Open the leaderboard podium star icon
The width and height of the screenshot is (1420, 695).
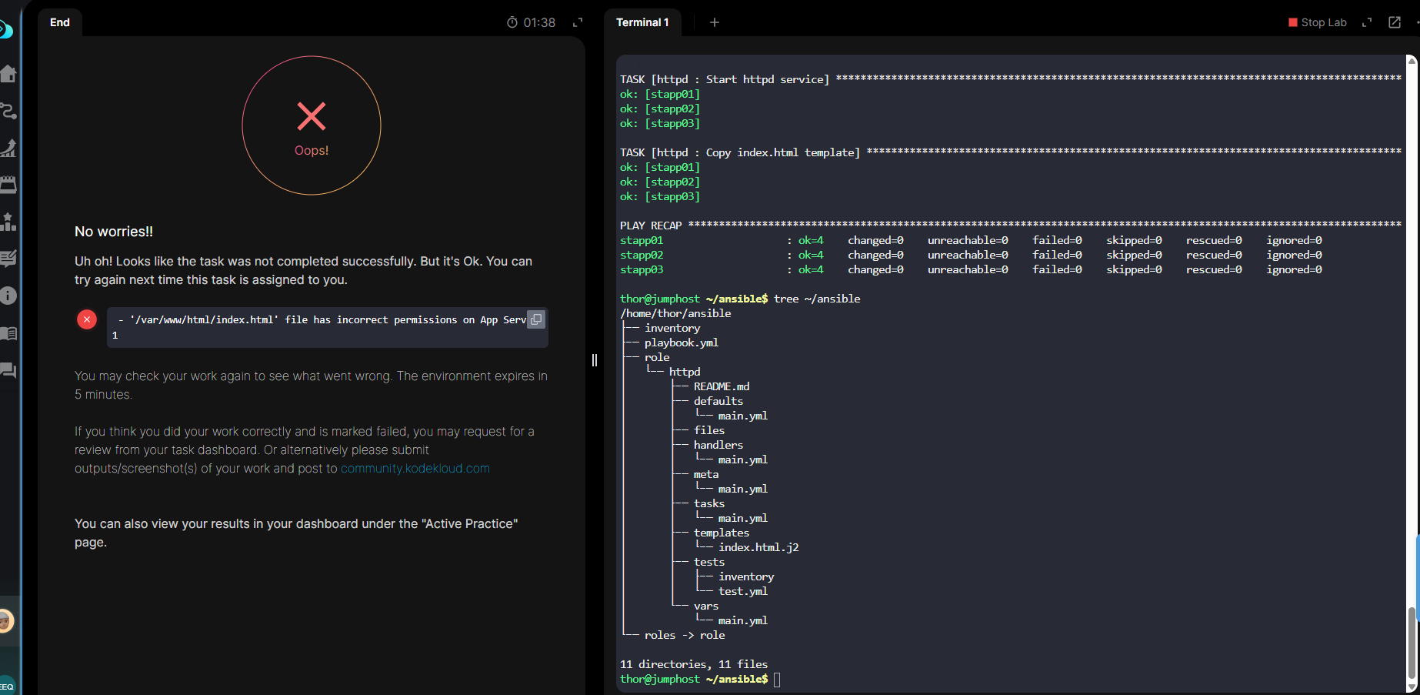(x=8, y=222)
